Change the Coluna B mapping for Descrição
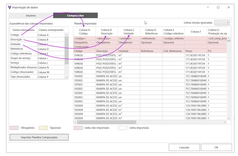This screenshot has width=238, height=156. (50, 39)
